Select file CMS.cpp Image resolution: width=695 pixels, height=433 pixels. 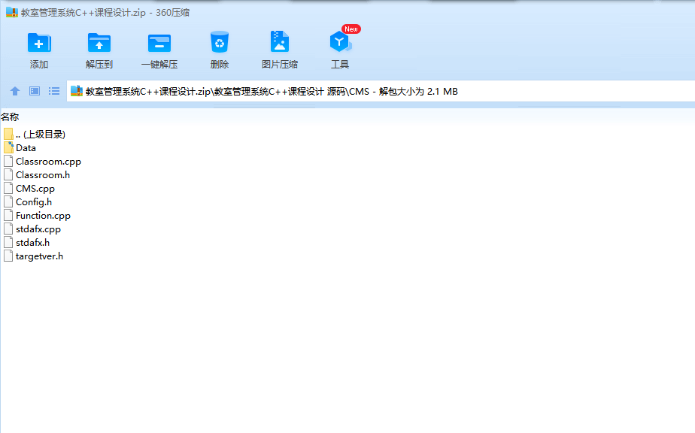(29, 189)
